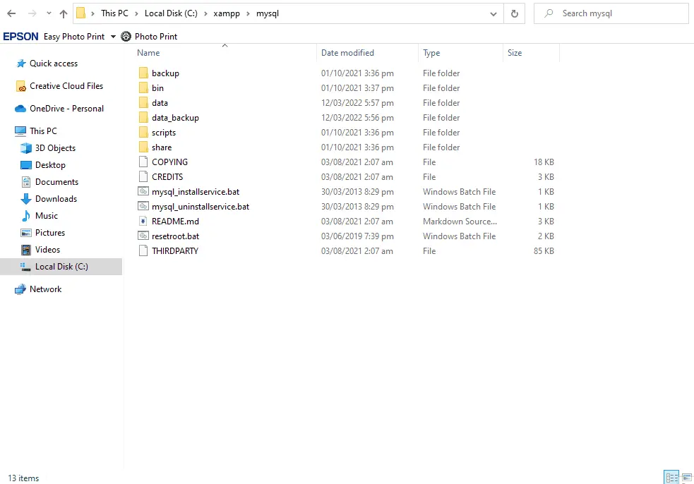
Task: Open the data folder
Action: point(161,102)
